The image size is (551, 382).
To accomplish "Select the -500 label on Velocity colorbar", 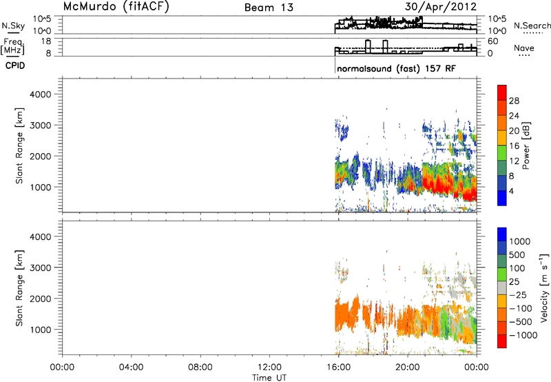I will [x=521, y=322].
